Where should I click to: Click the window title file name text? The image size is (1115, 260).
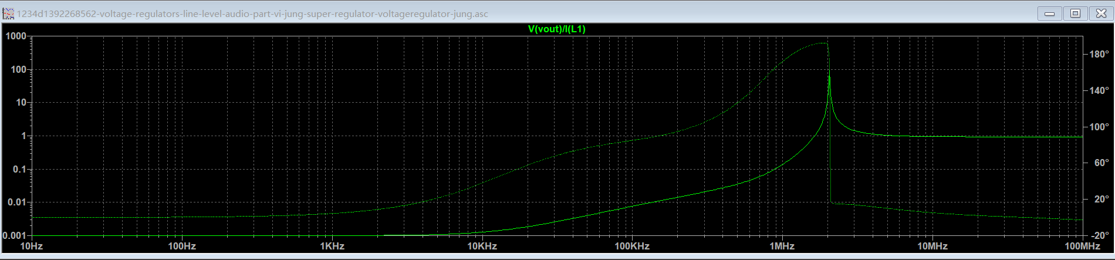point(252,13)
